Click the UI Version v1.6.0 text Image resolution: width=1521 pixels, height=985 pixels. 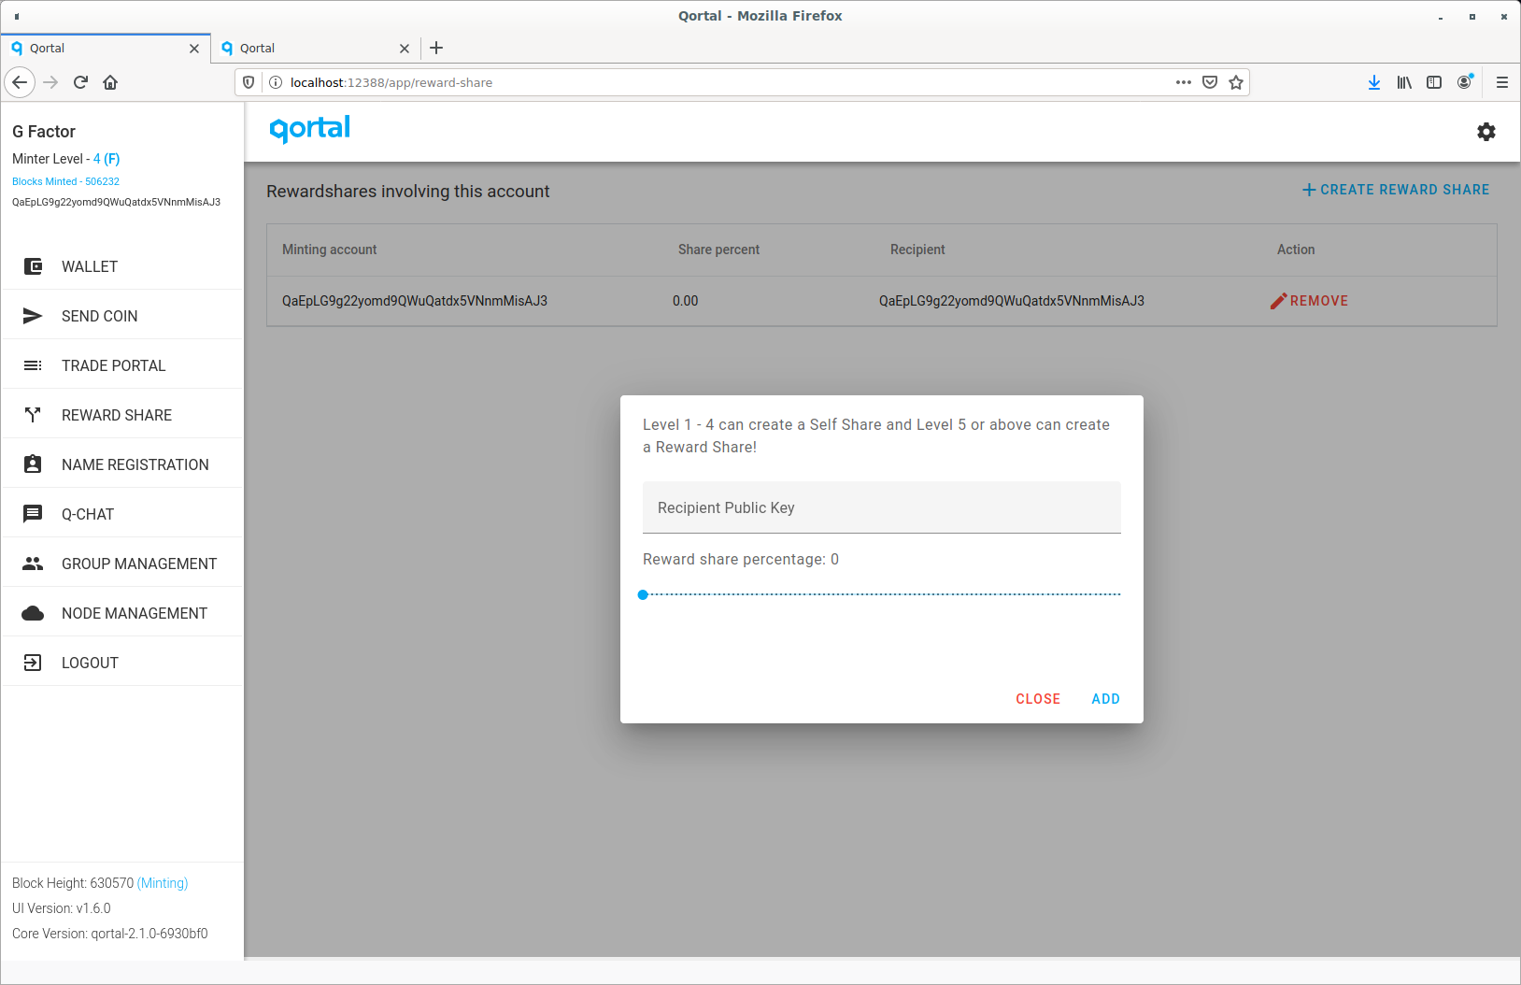click(x=62, y=908)
